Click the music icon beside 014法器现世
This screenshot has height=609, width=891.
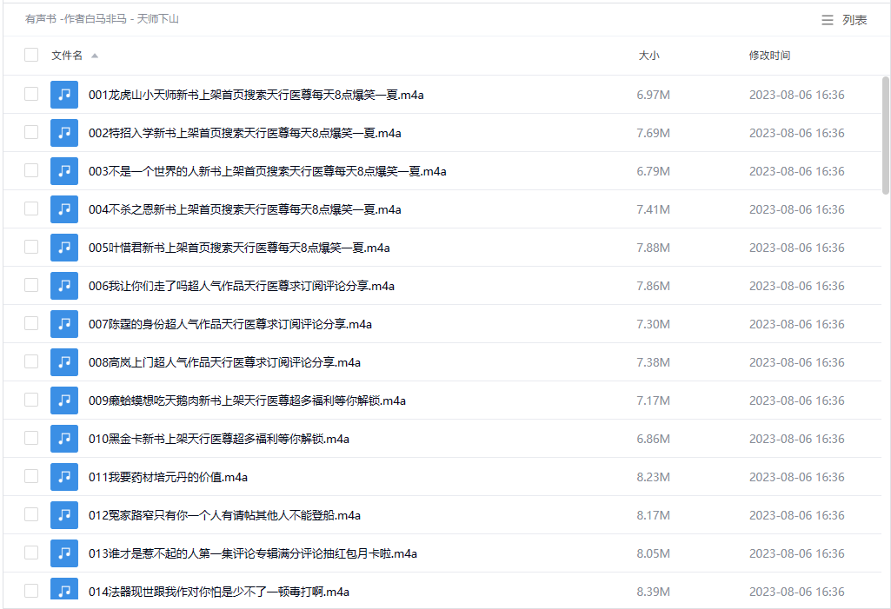click(64, 591)
